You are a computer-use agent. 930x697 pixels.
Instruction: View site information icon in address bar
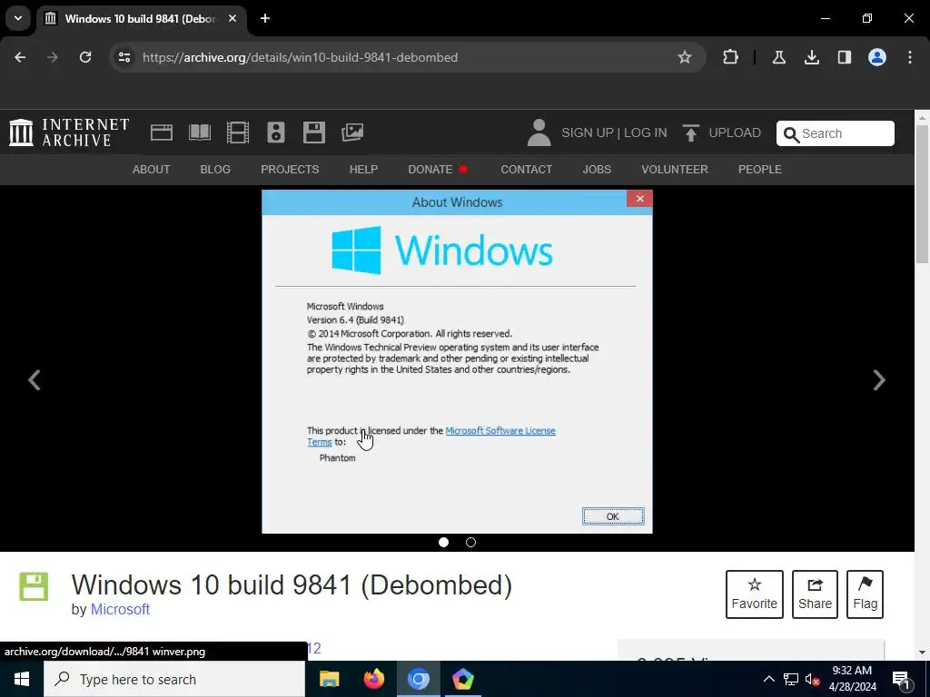[124, 57]
